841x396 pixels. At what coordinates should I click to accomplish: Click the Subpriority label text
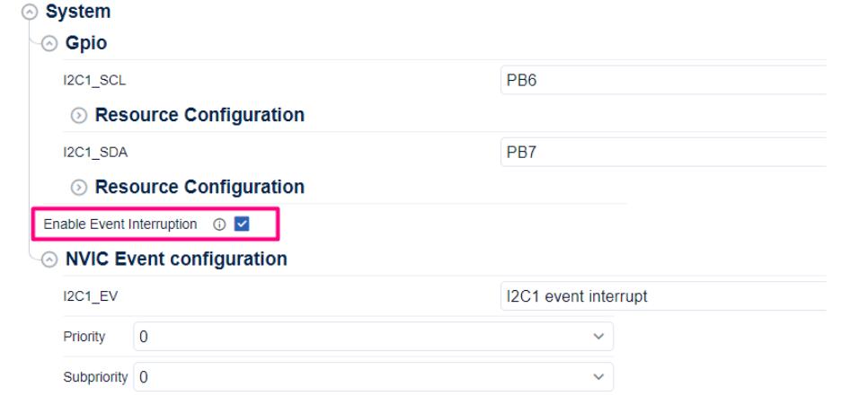[95, 377]
